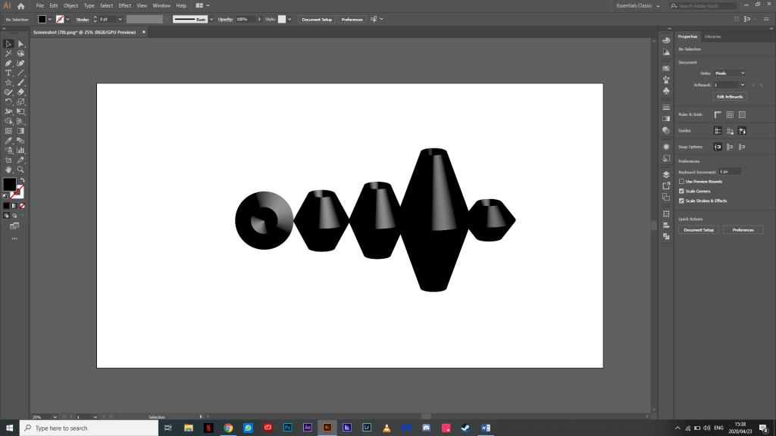Click the Show Rulers icon

(x=718, y=115)
